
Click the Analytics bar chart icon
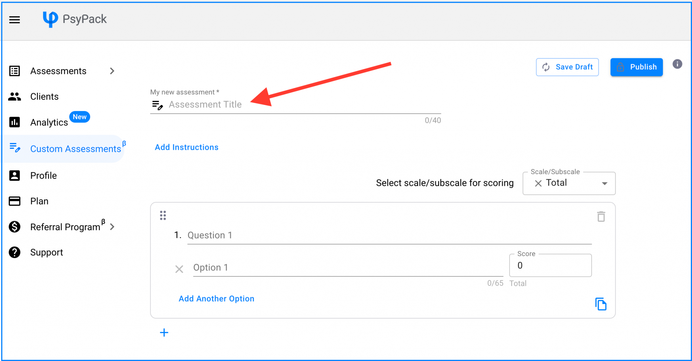[x=15, y=122]
